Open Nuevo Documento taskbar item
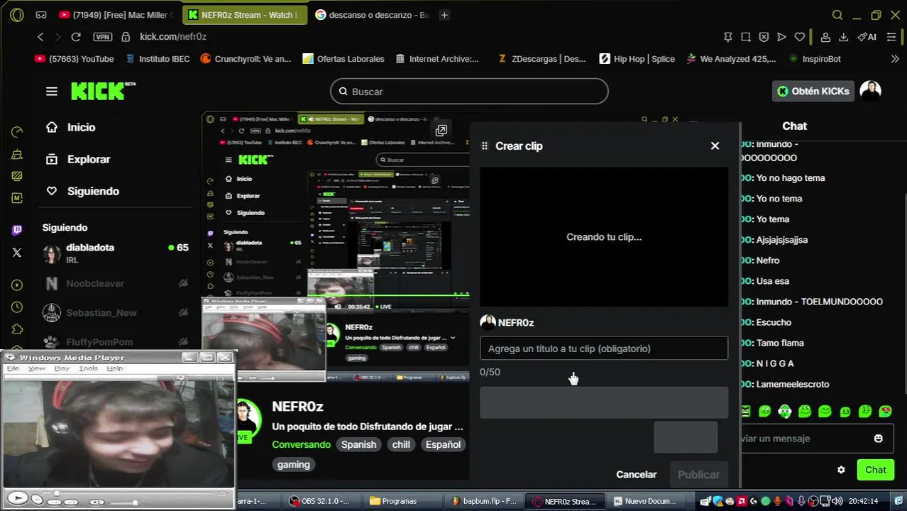 pyautogui.click(x=648, y=501)
